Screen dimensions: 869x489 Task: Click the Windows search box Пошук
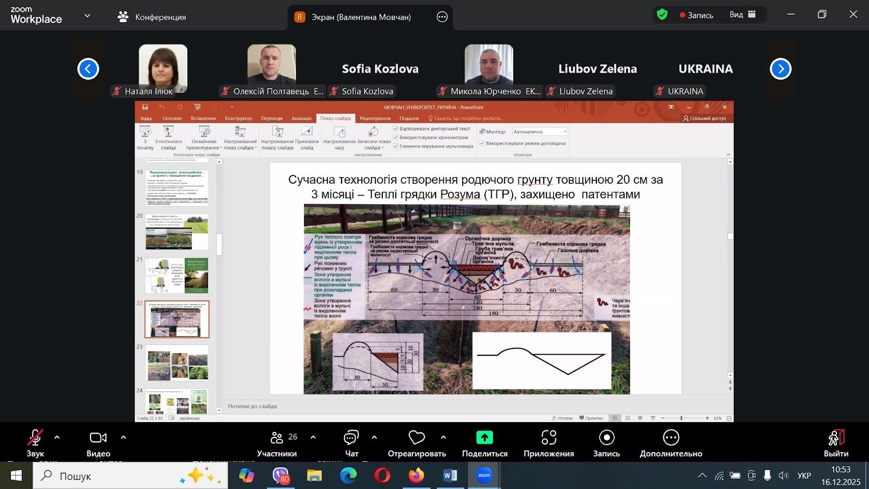click(x=130, y=476)
